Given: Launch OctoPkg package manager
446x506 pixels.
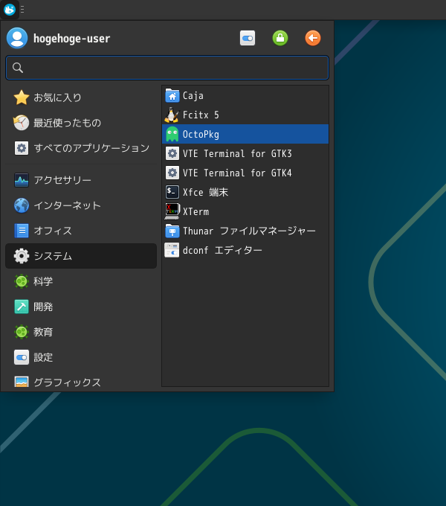Looking at the screenshot, I should click(245, 134).
